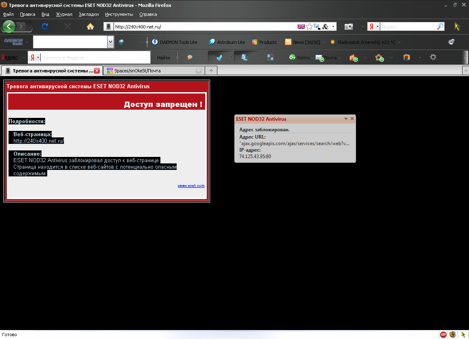Click the star bookmarks icon on the Yandex bar

[x=379, y=58]
